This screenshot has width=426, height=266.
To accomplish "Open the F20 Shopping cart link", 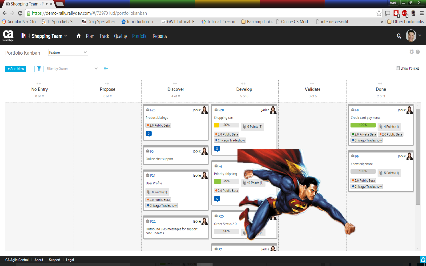I will (x=221, y=110).
